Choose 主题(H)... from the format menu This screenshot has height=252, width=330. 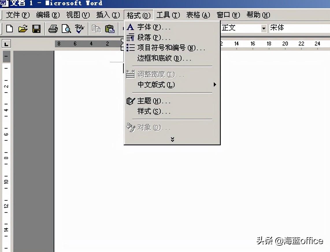tap(172, 101)
